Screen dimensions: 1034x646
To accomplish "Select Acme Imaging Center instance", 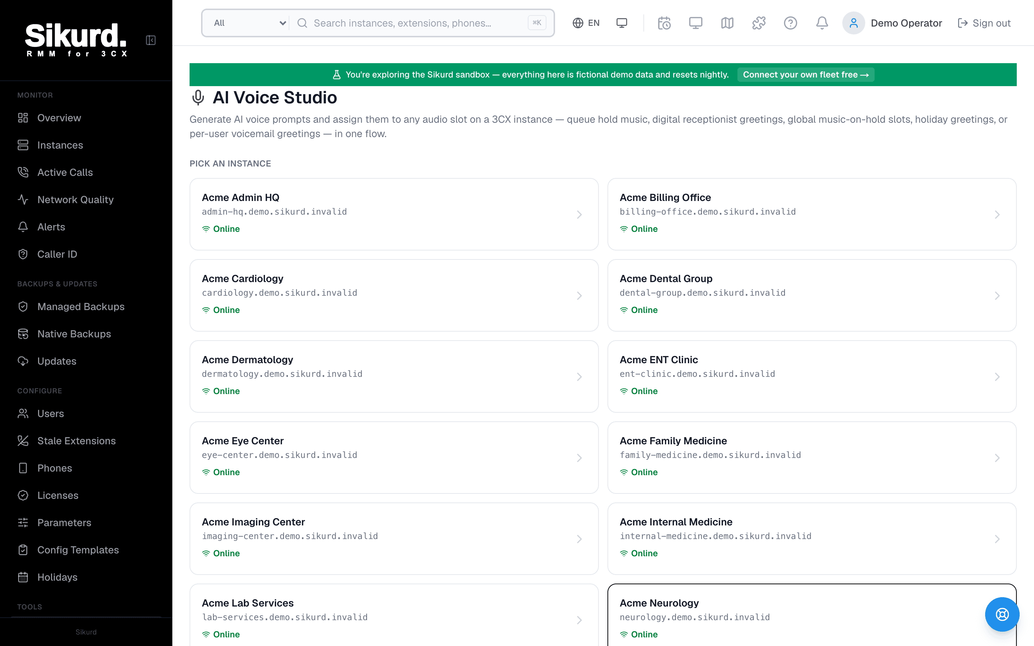I will pos(394,539).
